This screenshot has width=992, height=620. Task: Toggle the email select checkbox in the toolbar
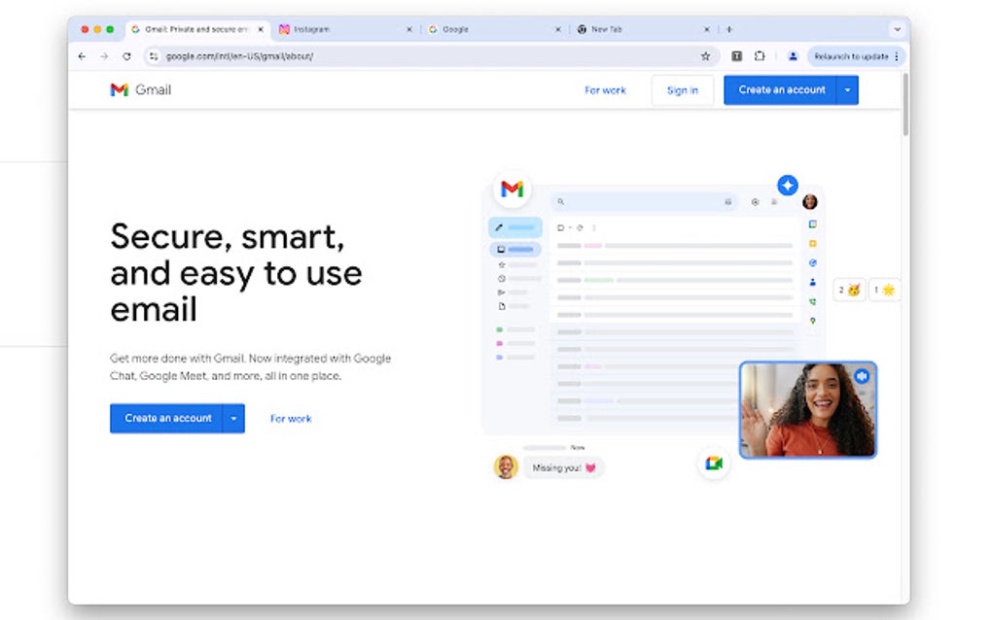coord(560,227)
